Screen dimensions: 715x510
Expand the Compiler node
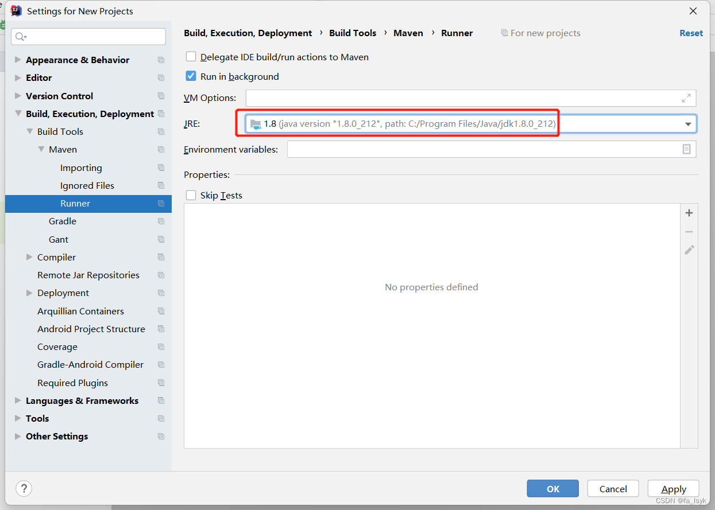(29, 257)
